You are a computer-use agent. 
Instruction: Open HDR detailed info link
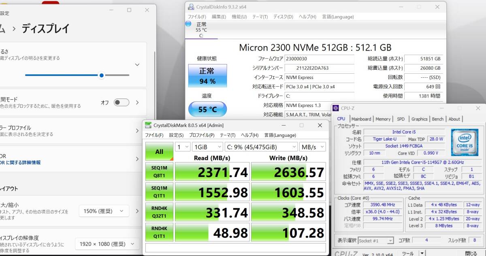20,162
